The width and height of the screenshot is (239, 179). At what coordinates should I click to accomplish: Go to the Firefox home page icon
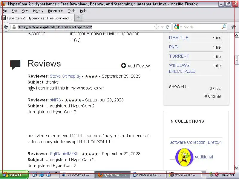tap(233, 27)
